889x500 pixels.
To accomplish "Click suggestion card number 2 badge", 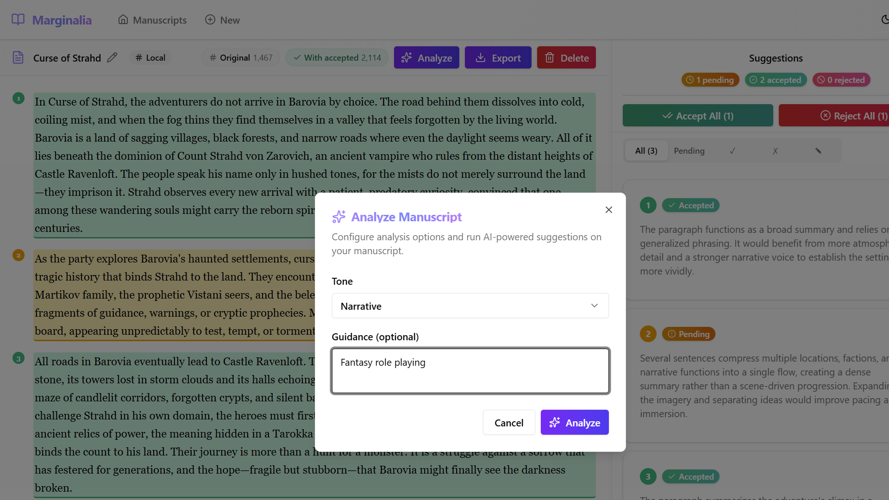I will [648, 334].
